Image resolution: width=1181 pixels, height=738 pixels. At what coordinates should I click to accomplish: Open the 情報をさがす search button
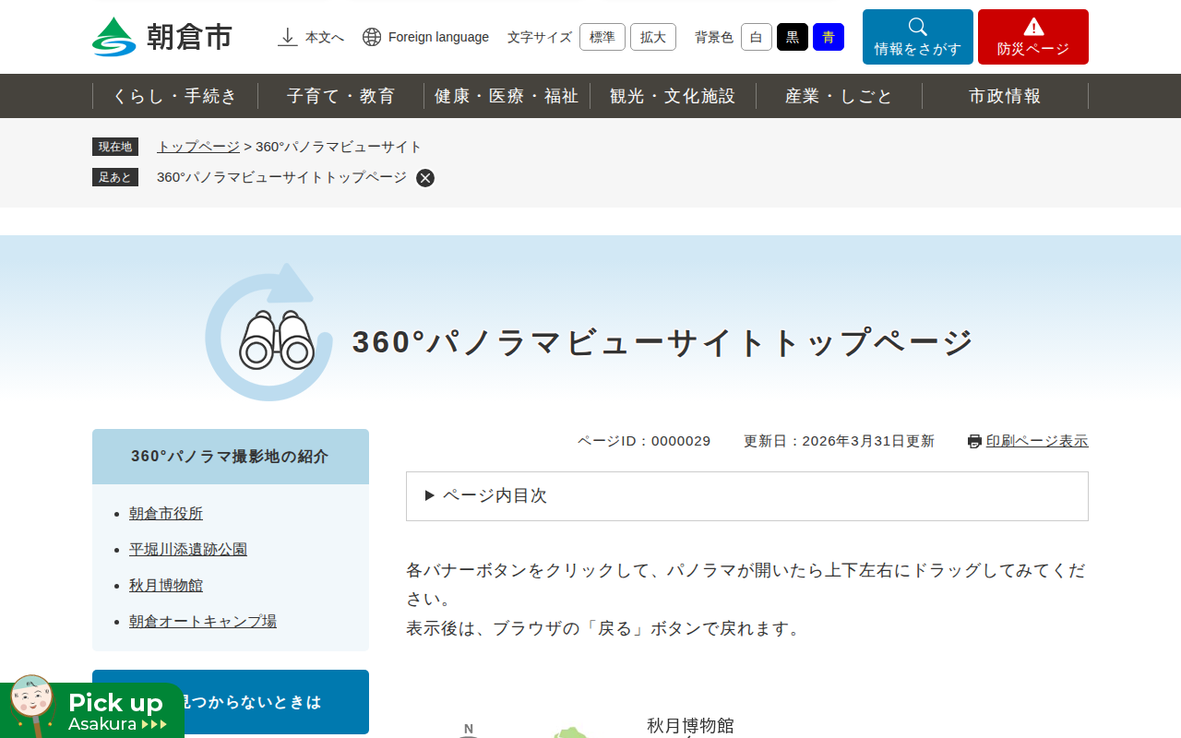[x=918, y=37]
